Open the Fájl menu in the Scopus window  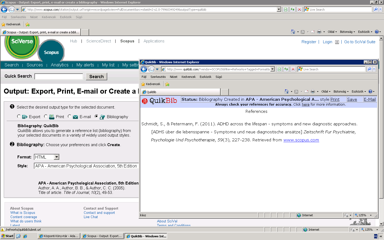(4, 17)
